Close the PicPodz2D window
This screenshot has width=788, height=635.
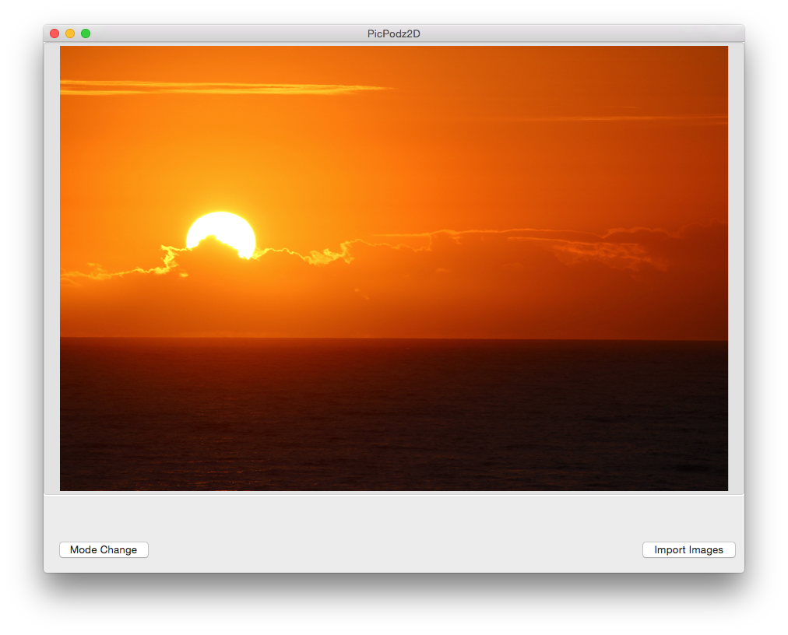pyautogui.click(x=55, y=33)
